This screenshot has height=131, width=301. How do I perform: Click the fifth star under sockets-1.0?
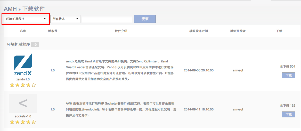point(34,122)
